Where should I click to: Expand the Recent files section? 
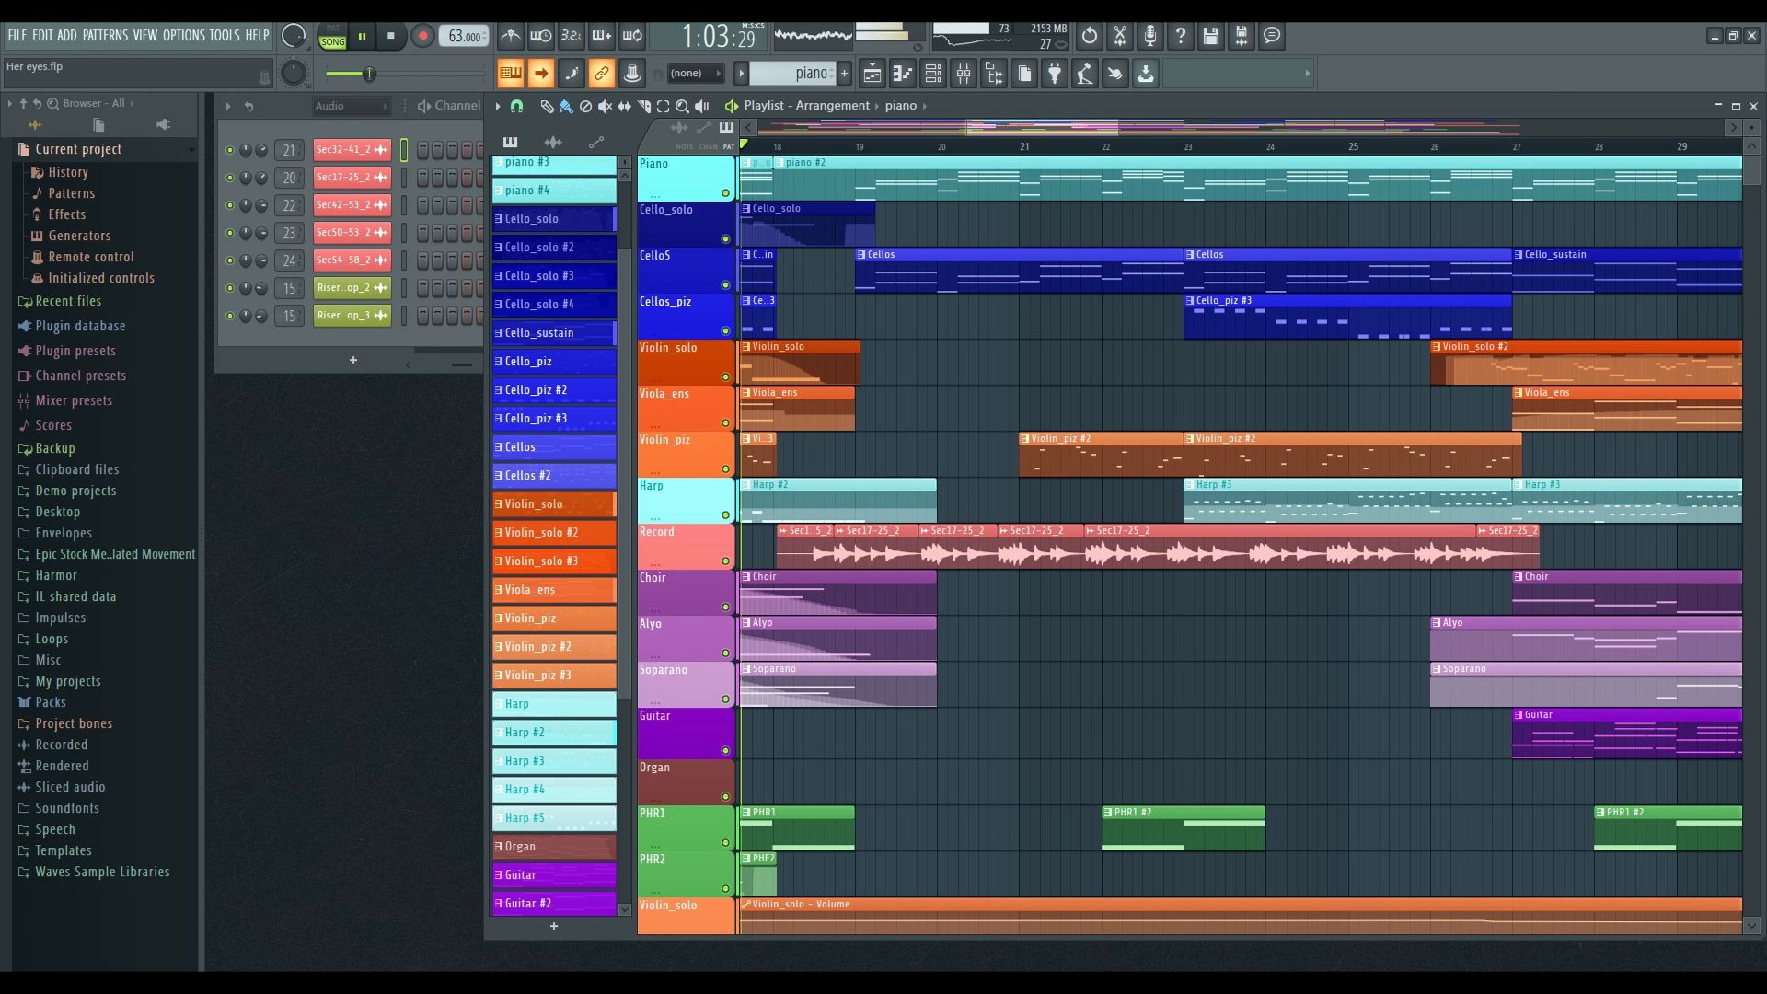coord(67,301)
